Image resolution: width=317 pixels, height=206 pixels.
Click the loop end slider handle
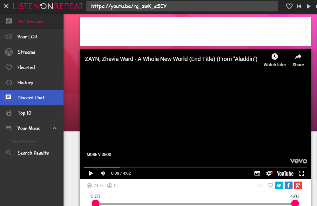click(x=295, y=203)
